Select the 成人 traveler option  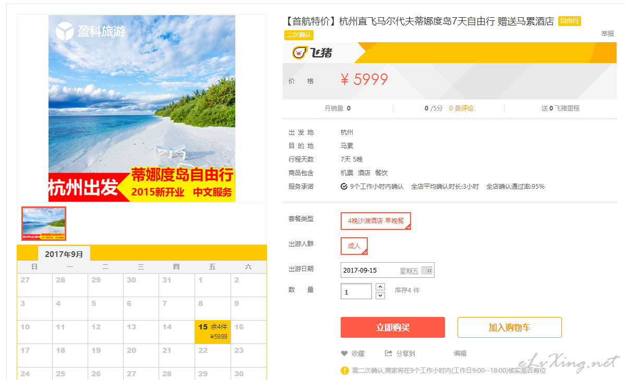(354, 246)
